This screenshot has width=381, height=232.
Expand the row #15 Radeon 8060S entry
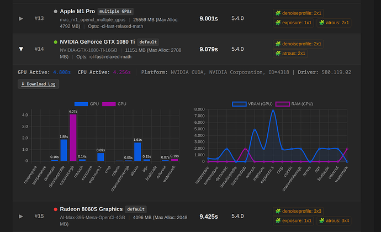pos(22,217)
